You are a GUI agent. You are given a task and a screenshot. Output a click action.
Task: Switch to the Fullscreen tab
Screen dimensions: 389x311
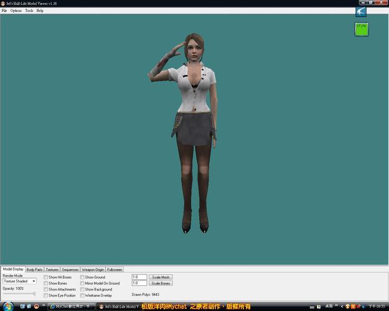point(115,269)
